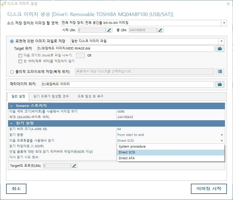Switch to 일반 설정 tab
The image size is (233, 200).
click(x=18, y=96)
